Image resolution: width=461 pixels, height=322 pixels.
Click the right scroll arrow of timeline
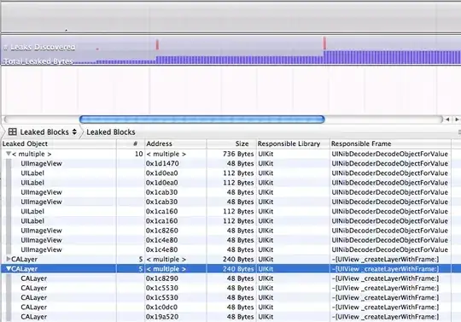(x=457, y=120)
